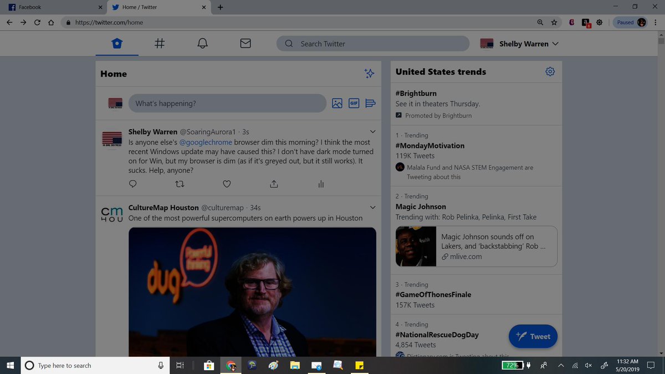
Task: View analytics for Shelby Warren's tweet
Action: pos(321,184)
